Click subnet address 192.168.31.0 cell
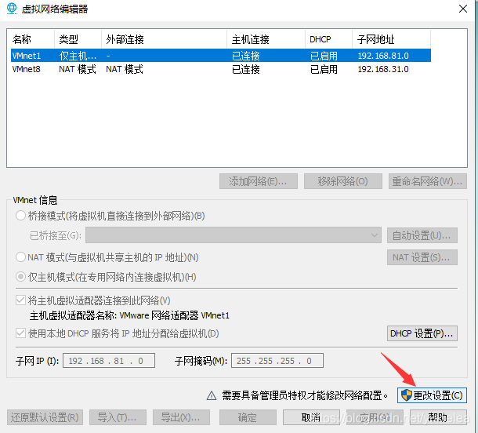This screenshot has height=433, width=478. tap(383, 69)
